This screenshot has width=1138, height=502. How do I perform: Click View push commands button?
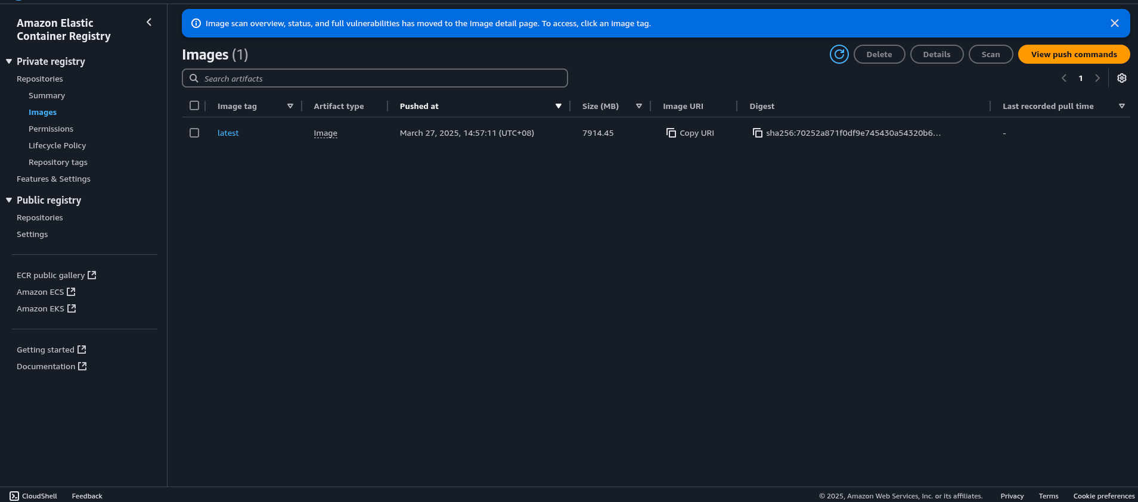(1074, 54)
